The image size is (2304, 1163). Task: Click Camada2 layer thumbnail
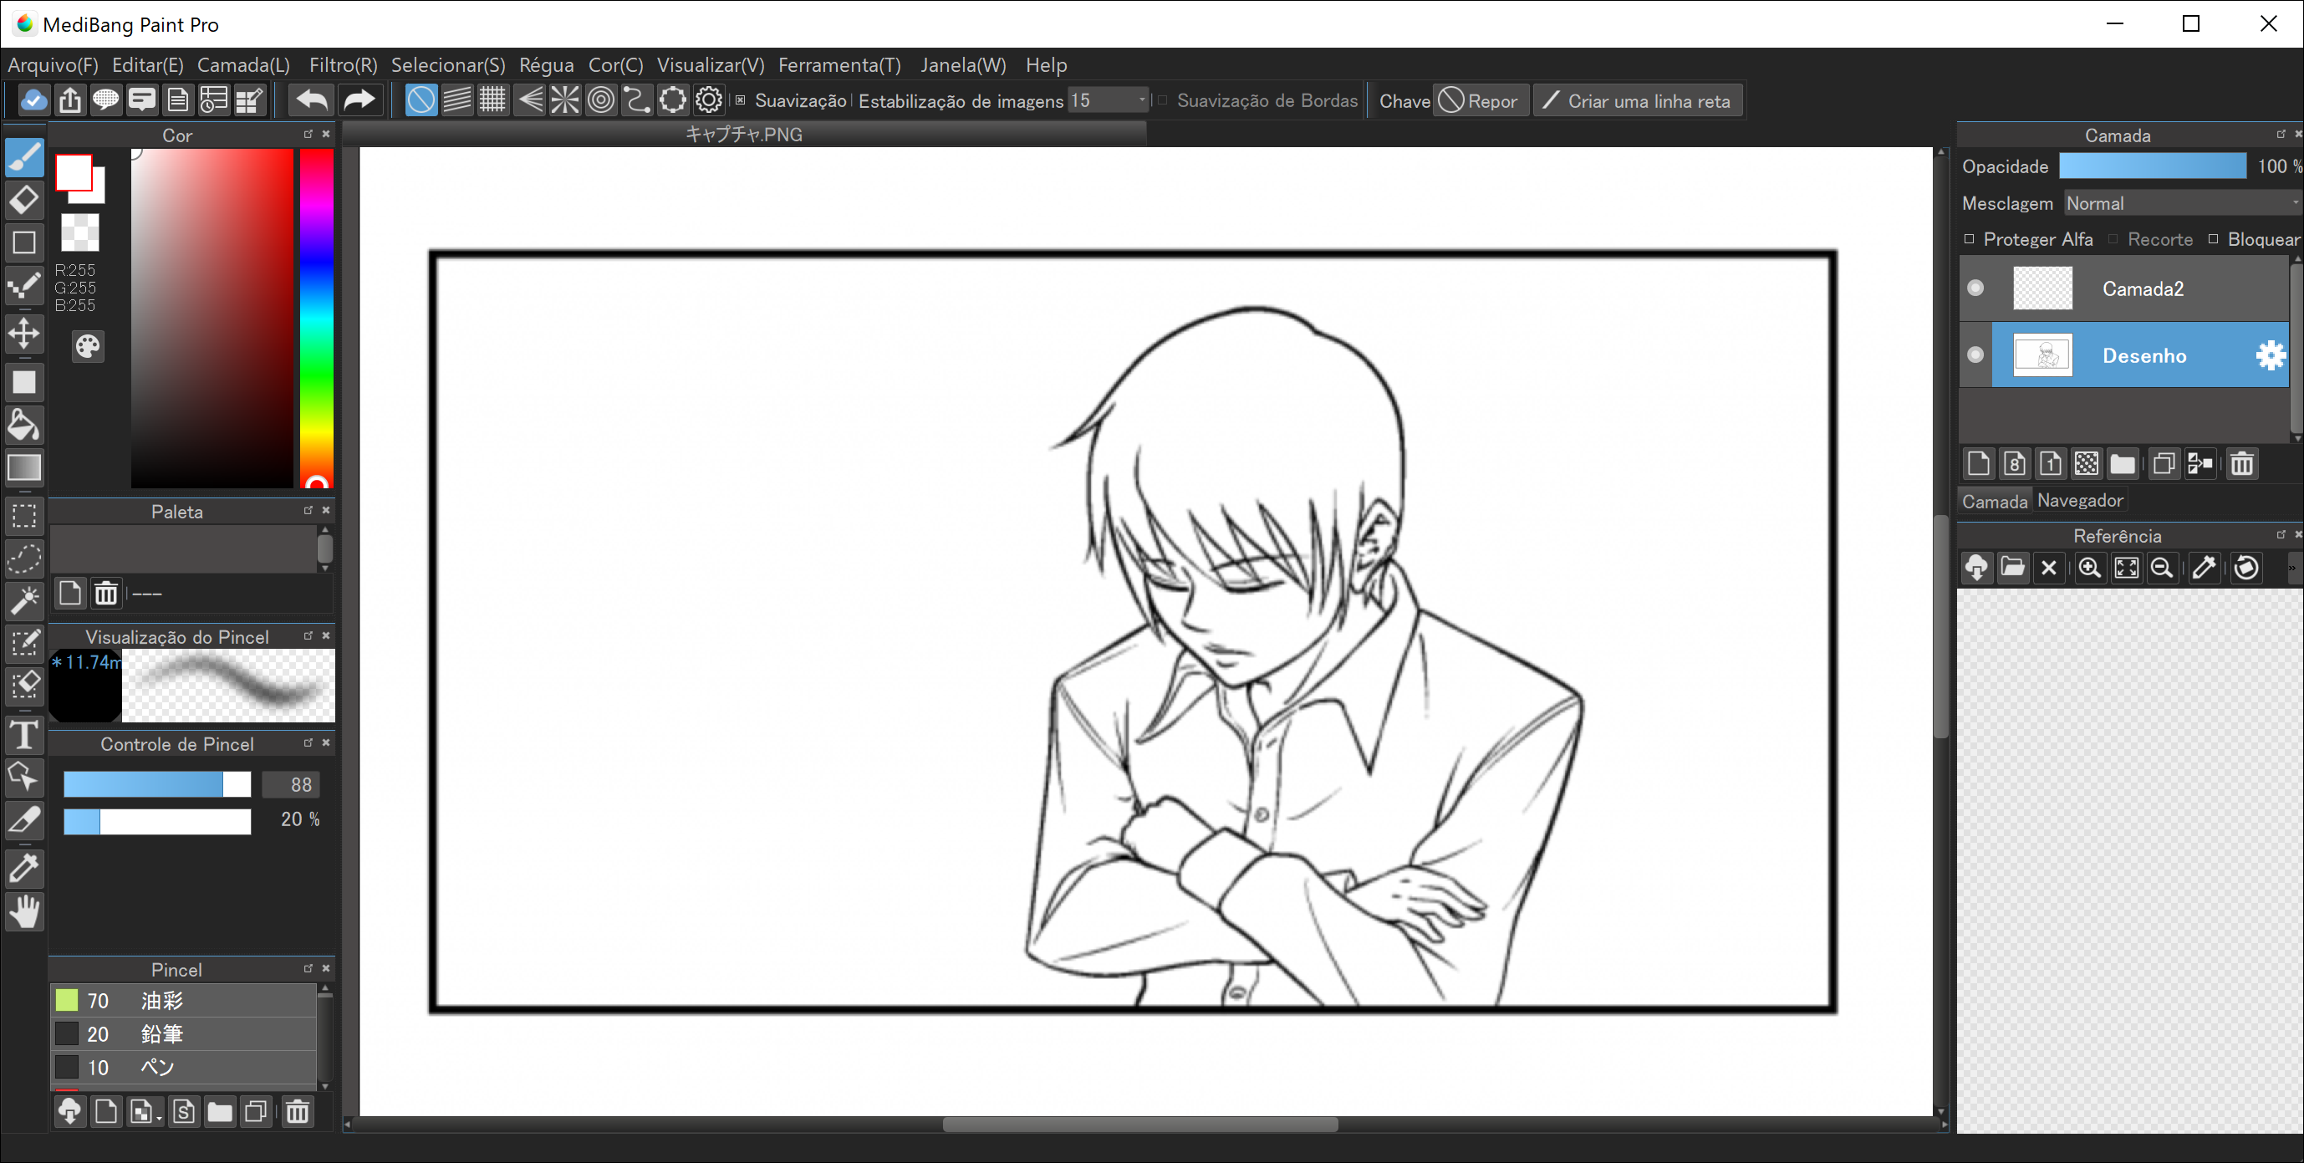(x=2043, y=288)
